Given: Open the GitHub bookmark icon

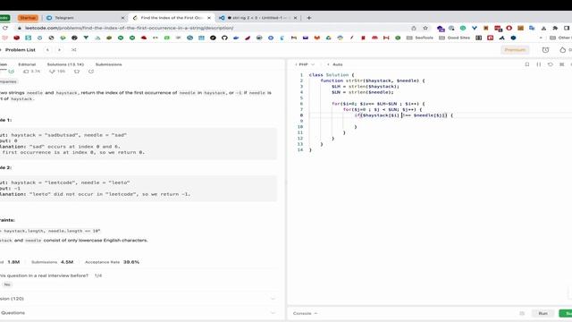Looking at the screenshot, I should (224, 38).
